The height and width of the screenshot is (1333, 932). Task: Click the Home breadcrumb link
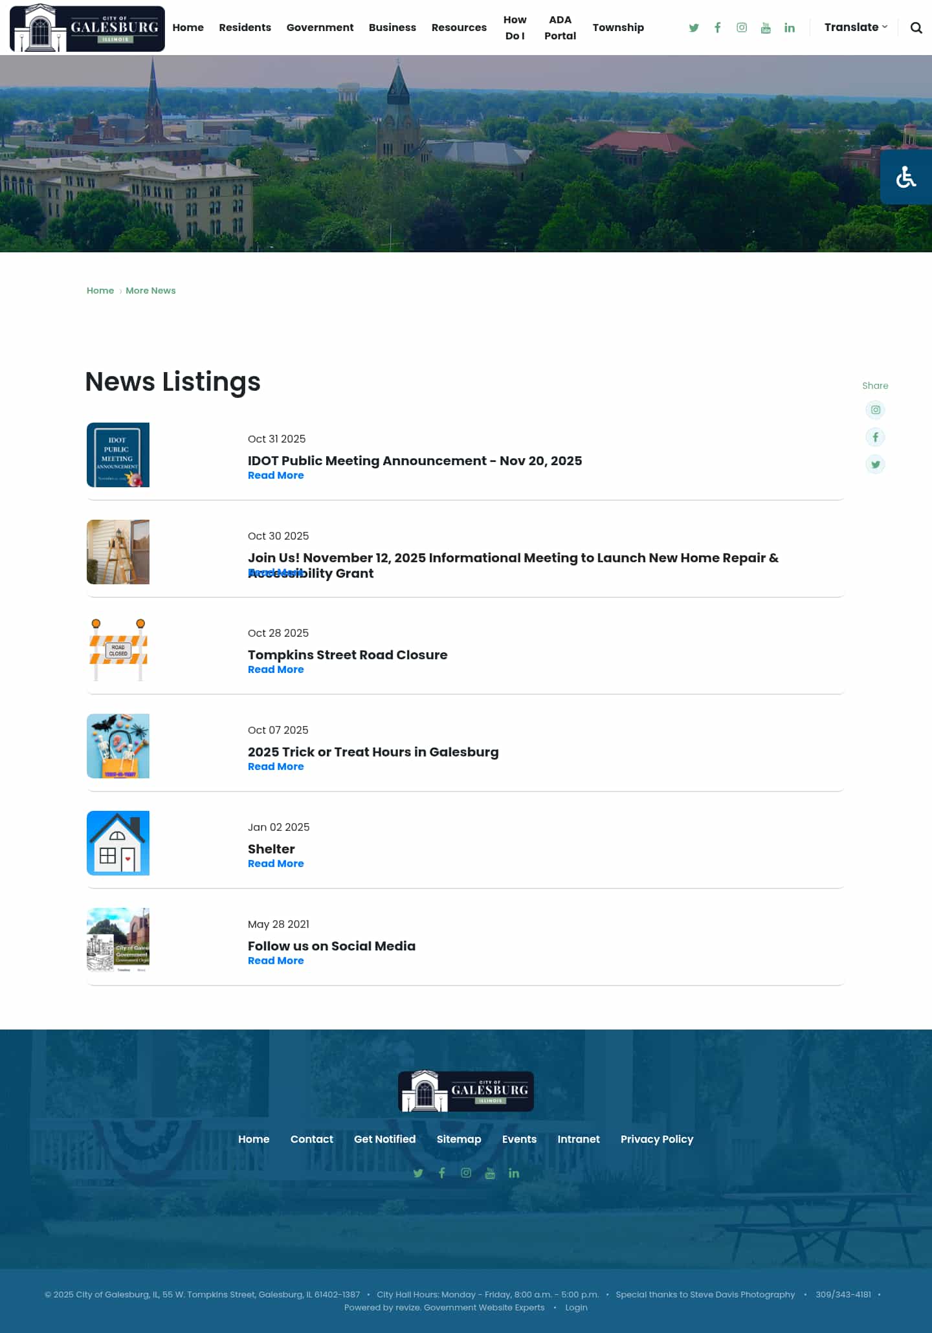pos(100,291)
